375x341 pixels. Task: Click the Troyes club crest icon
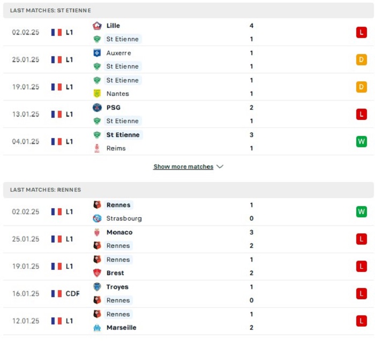click(x=97, y=287)
